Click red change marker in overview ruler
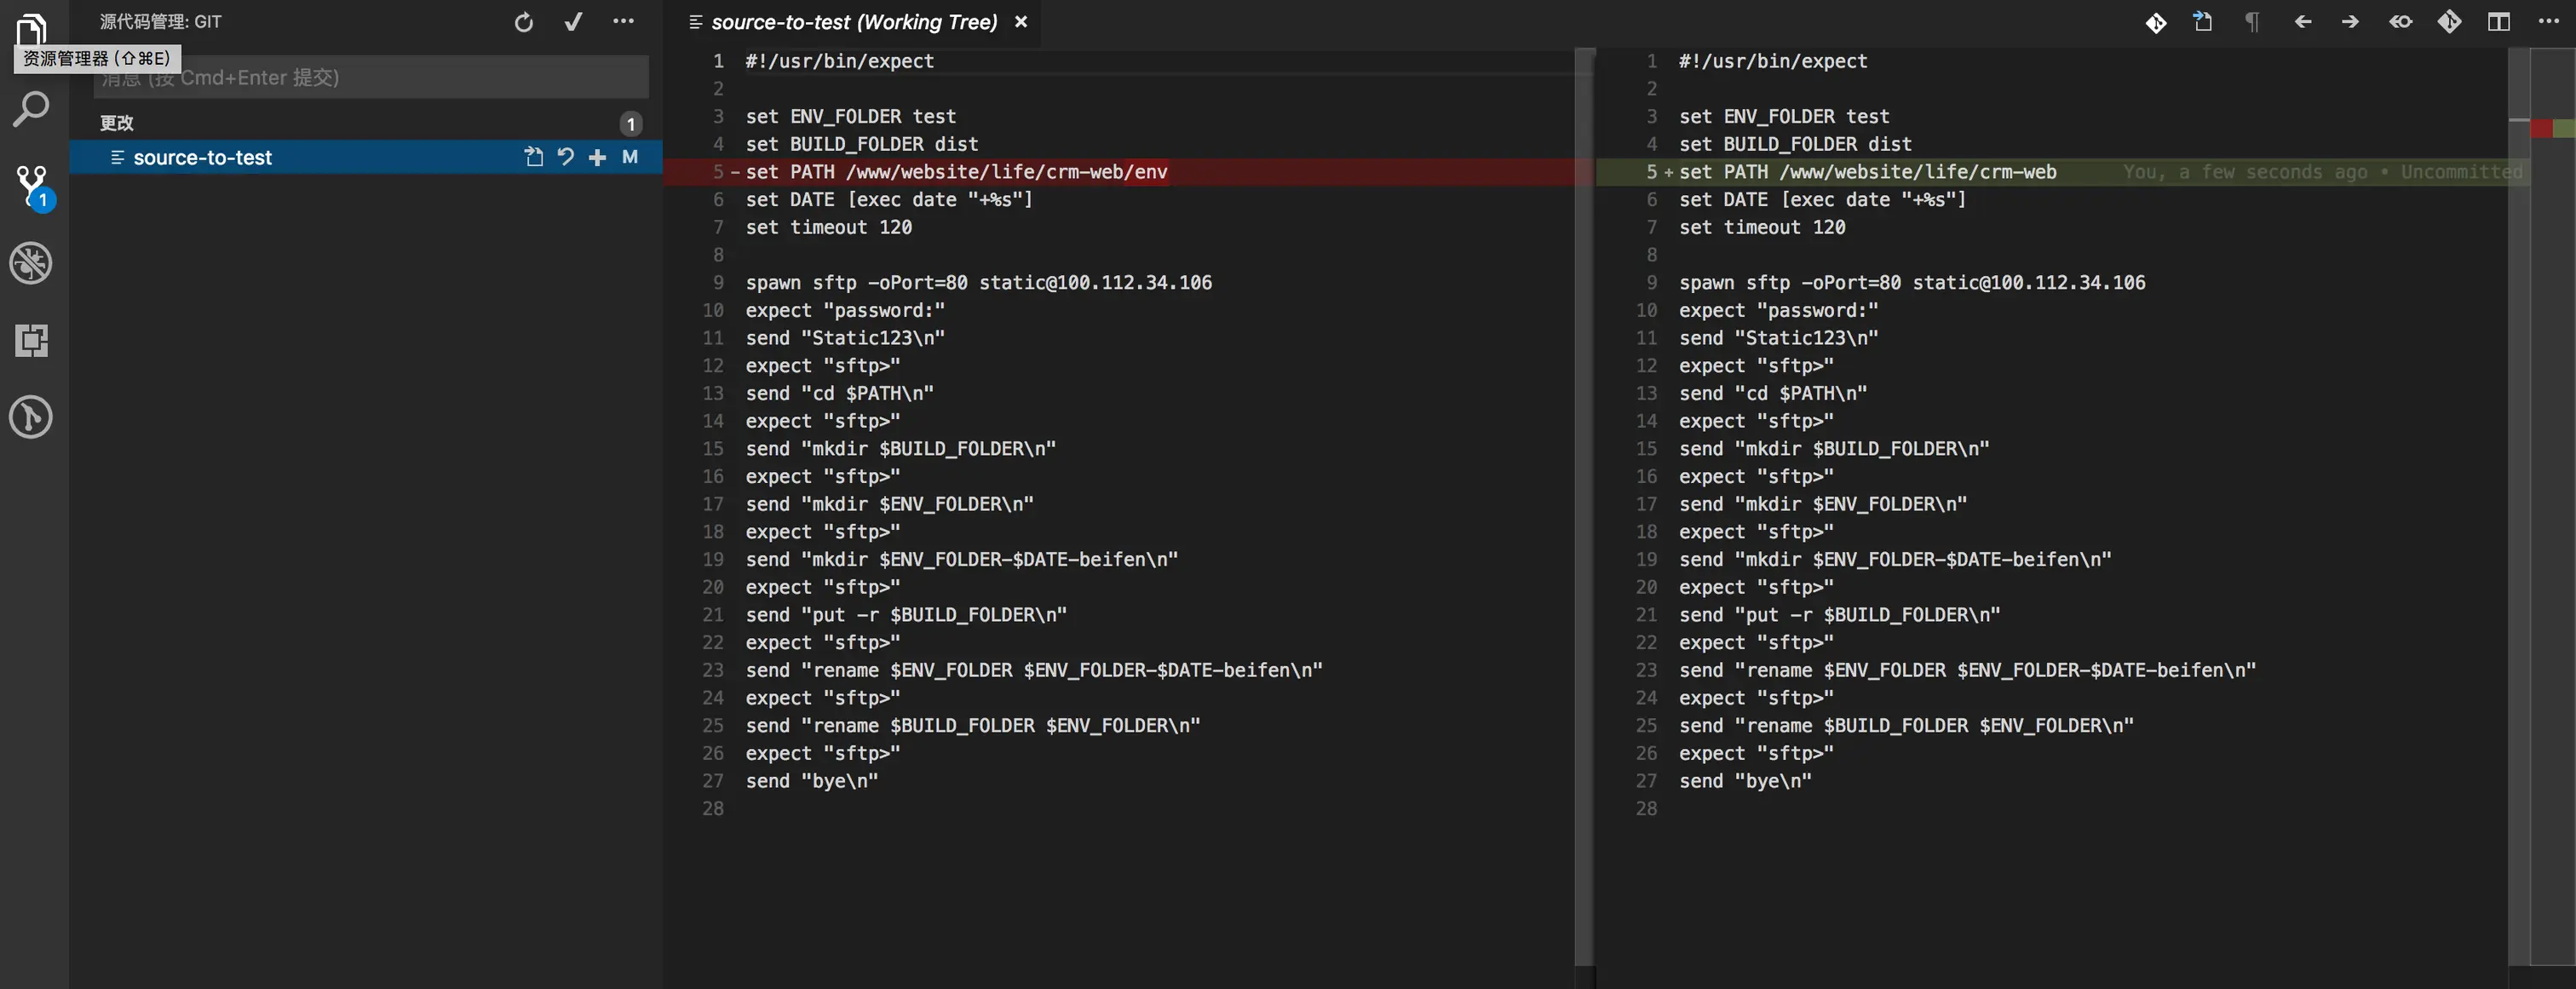This screenshot has width=2576, height=989. (x=2540, y=129)
